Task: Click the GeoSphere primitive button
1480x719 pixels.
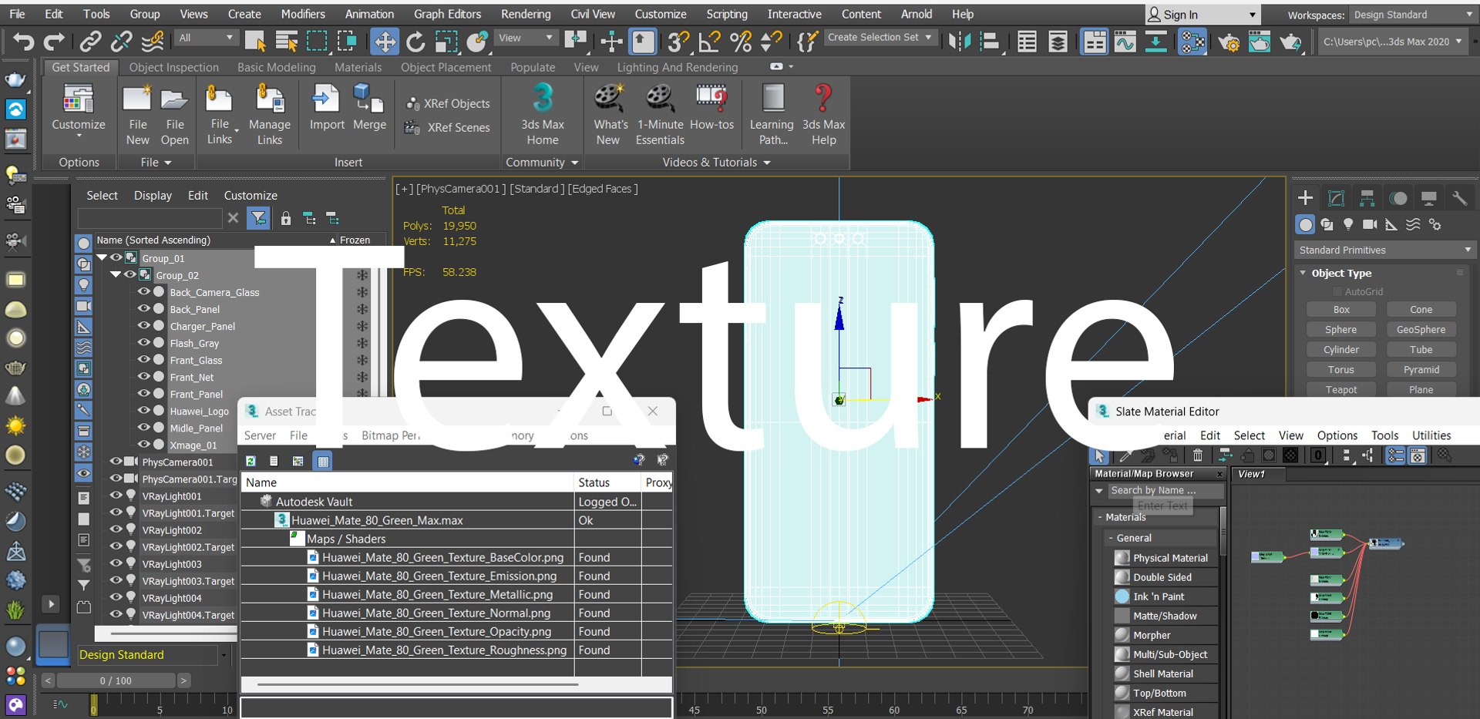Action: coord(1421,329)
